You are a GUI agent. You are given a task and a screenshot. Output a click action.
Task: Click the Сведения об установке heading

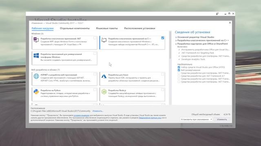click(x=192, y=32)
